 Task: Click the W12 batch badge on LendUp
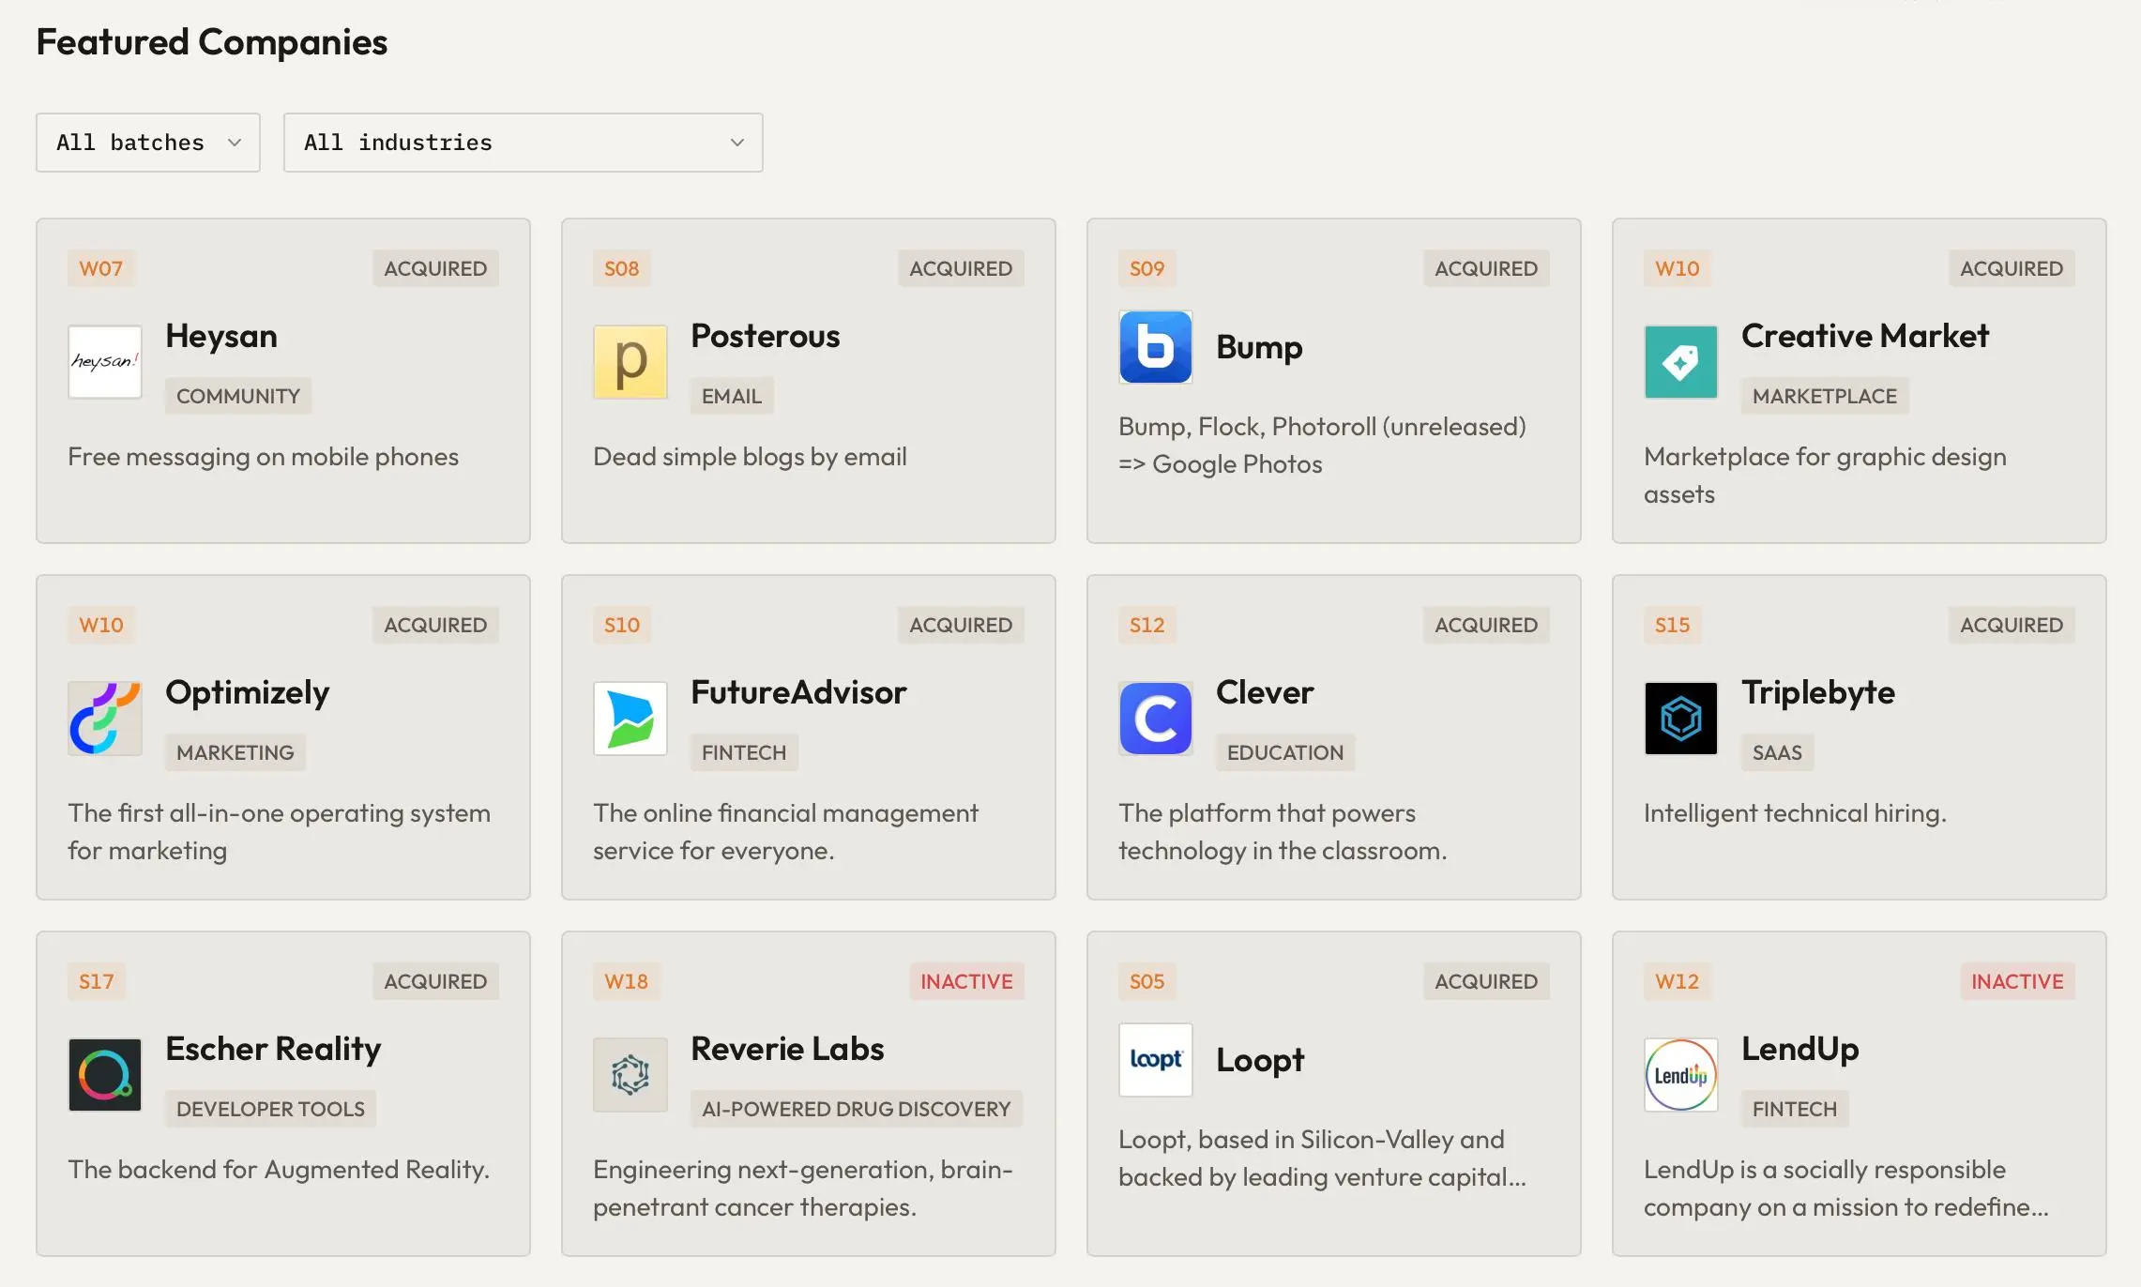point(1678,981)
